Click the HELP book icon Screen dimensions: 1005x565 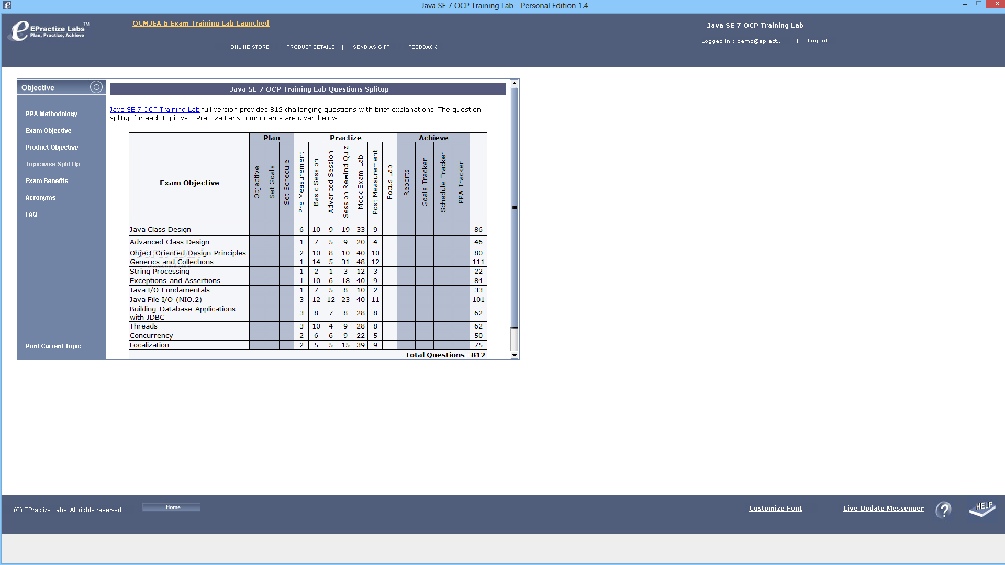(982, 508)
